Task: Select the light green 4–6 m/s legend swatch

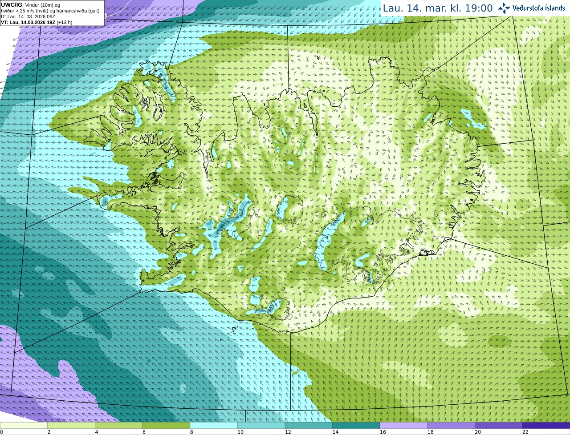Action: click(x=118, y=425)
